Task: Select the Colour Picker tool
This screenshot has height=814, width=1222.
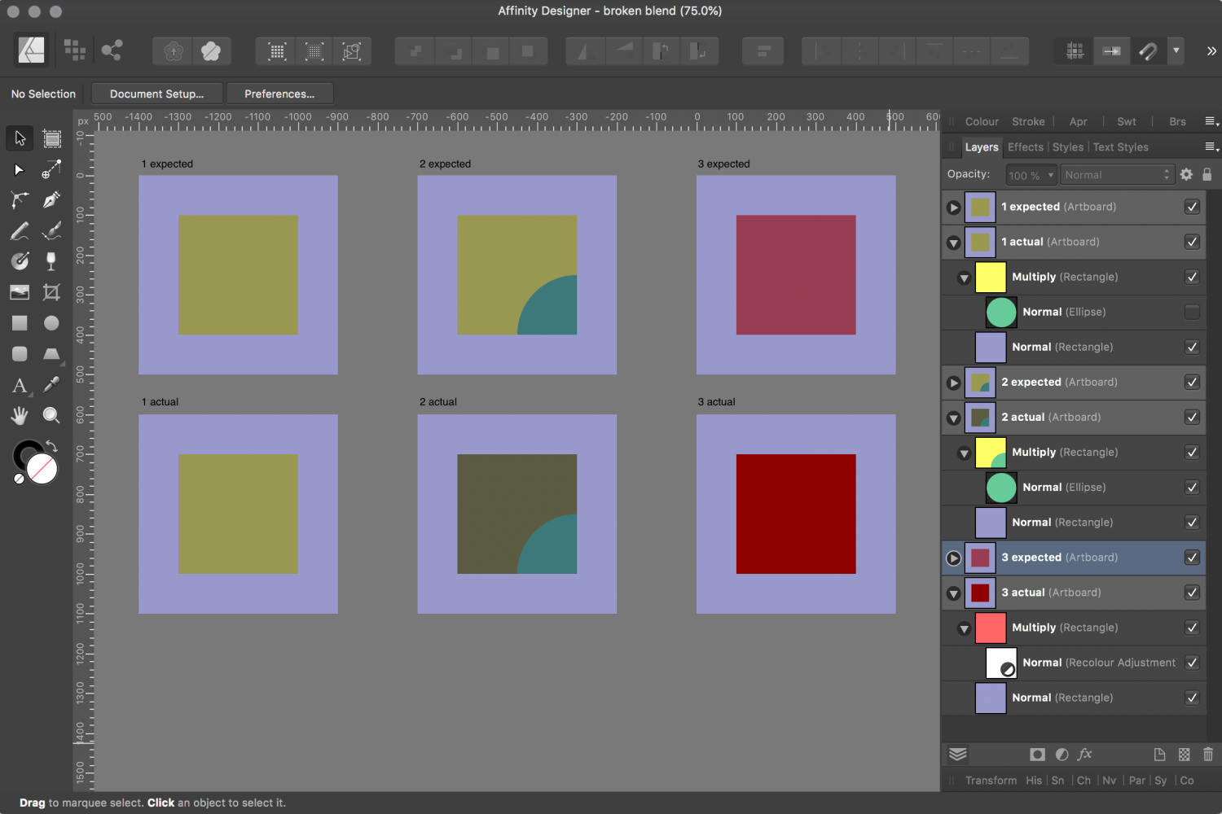Action: 51,385
